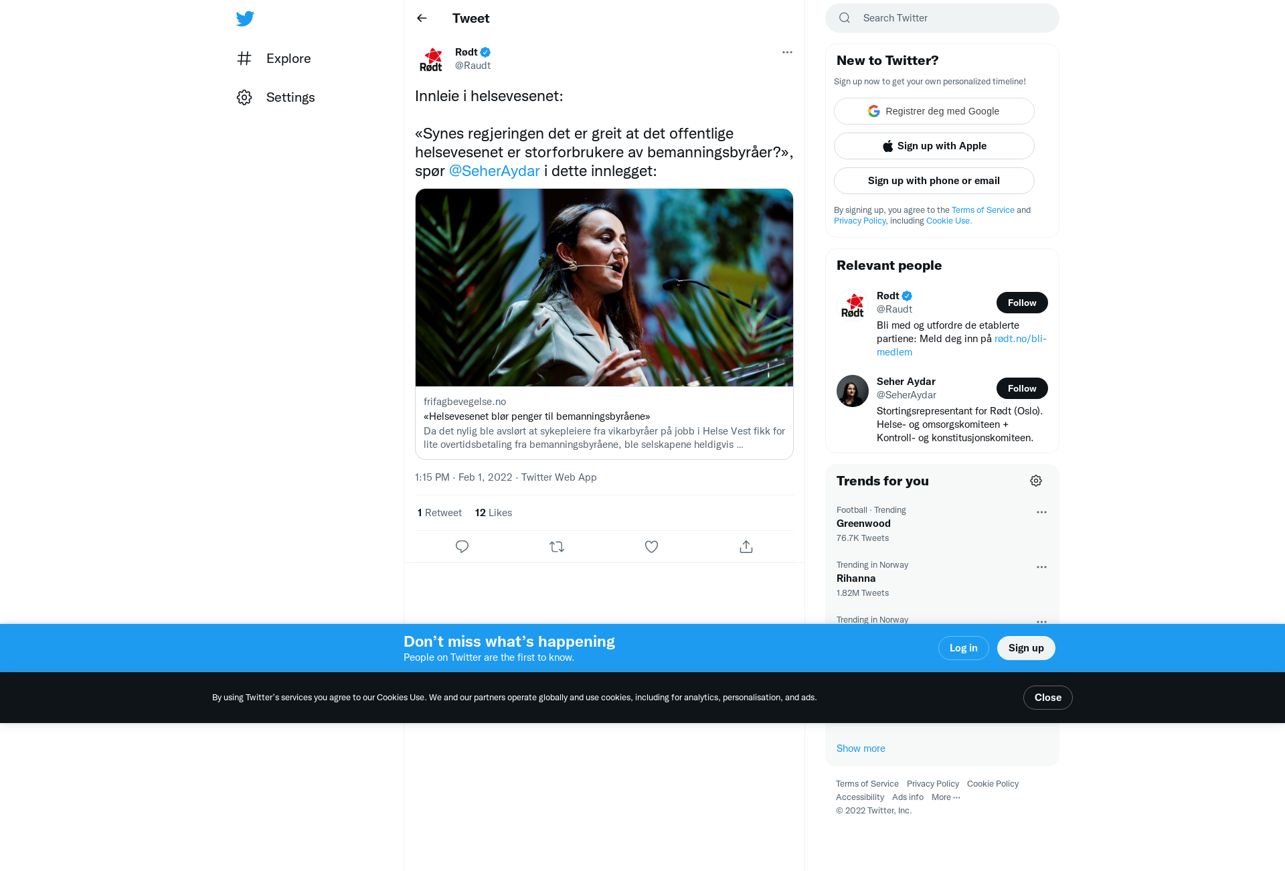Go back with the arrow icon
This screenshot has width=1285, height=871.
pyautogui.click(x=422, y=18)
